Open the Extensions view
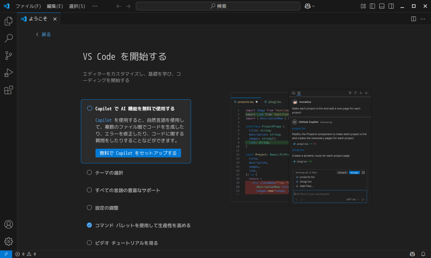Screen dimensions: 431x258 coord(8,90)
